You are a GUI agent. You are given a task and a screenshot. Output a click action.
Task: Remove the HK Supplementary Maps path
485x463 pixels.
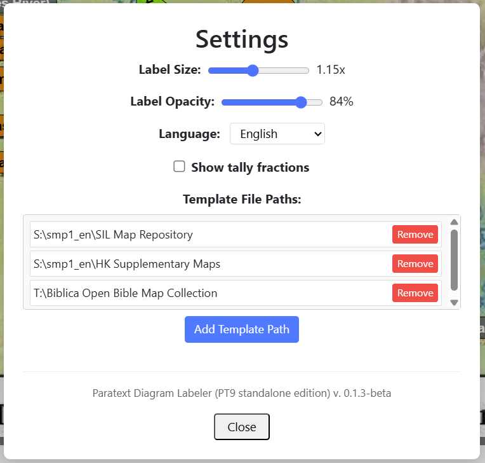[415, 264]
